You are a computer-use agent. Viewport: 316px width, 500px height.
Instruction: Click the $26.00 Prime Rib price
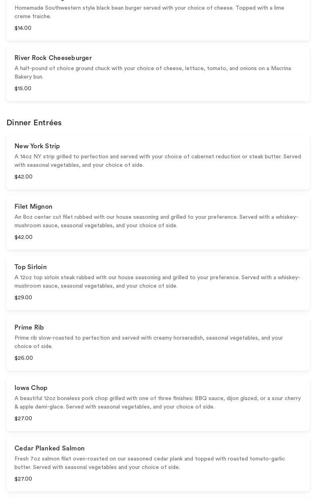pyautogui.click(x=24, y=358)
